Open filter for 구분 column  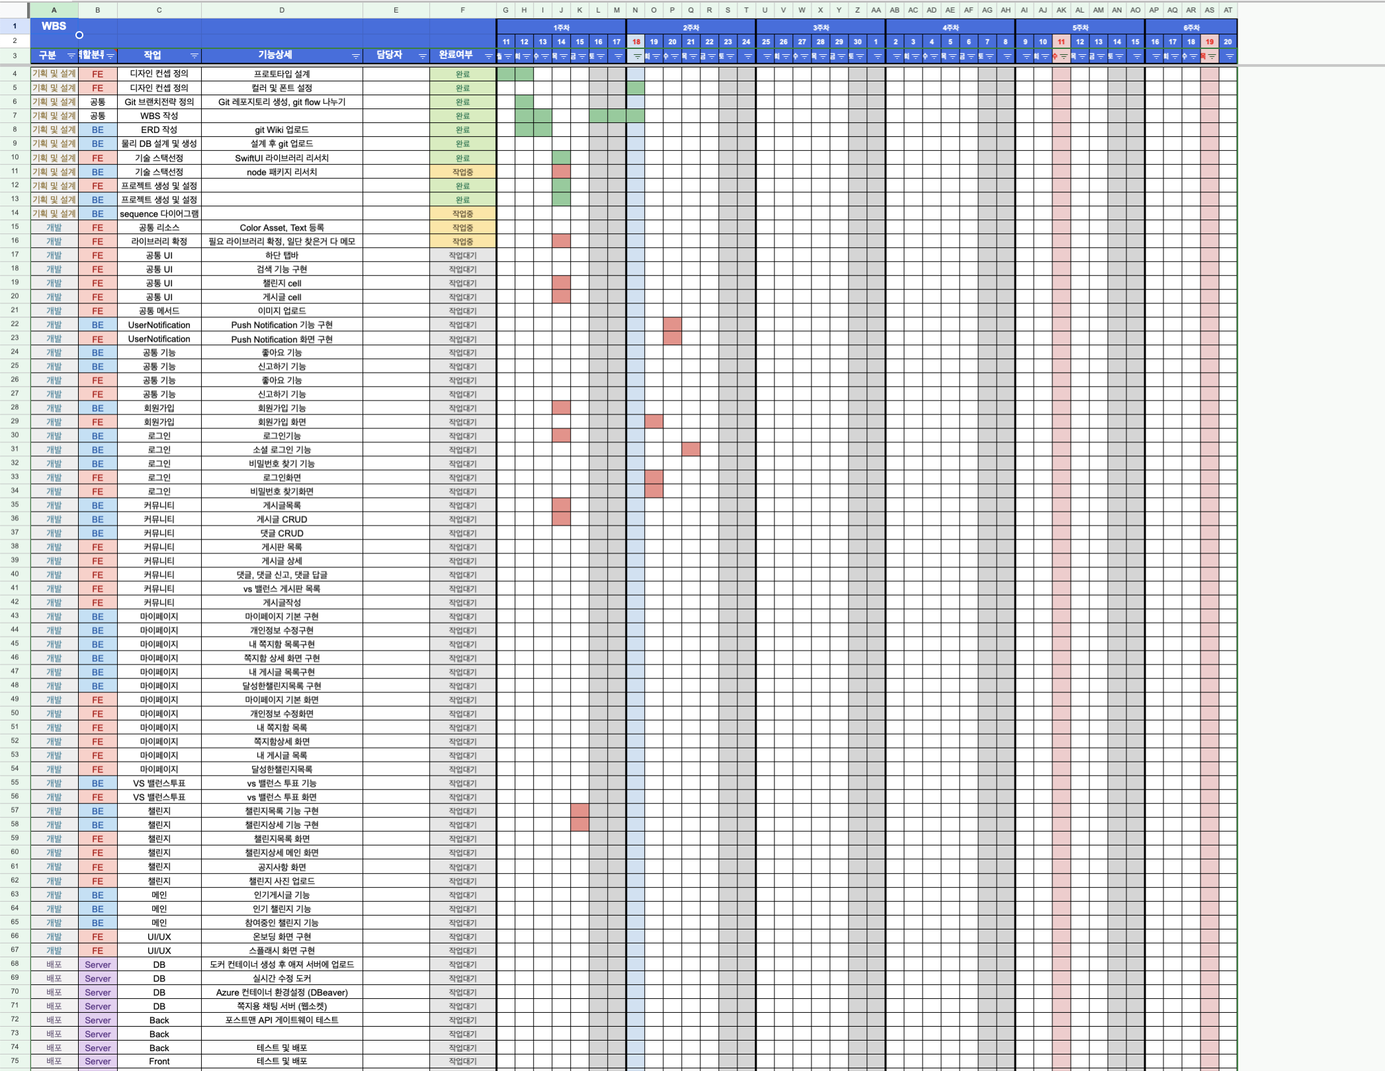pyautogui.click(x=71, y=56)
